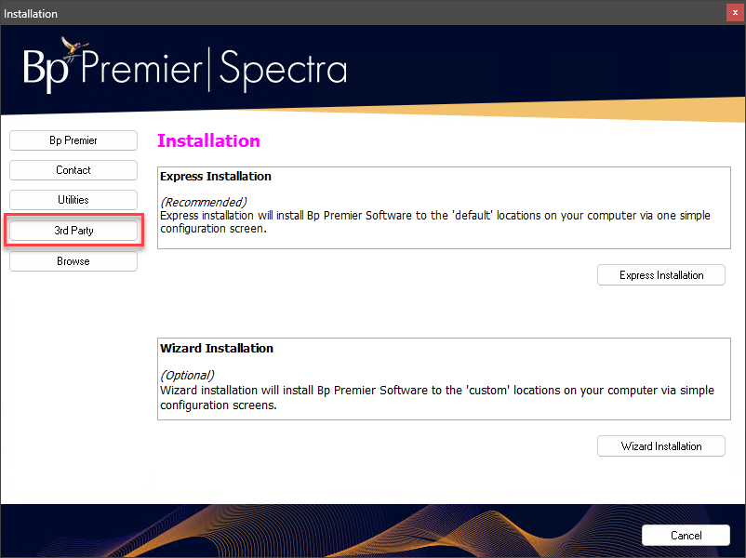Click the Express Installation bold heading
This screenshot has height=558, width=746.
pos(216,177)
